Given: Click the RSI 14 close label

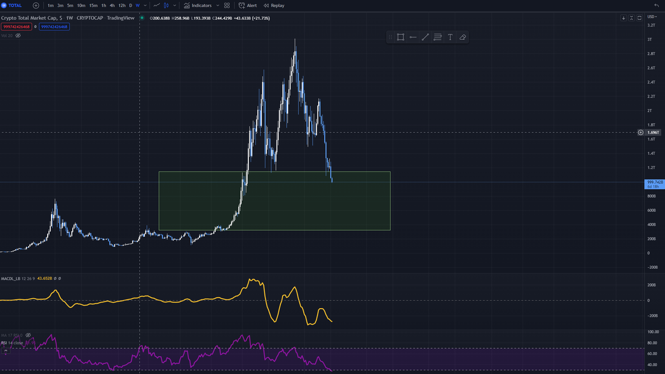Looking at the screenshot, I should point(12,343).
